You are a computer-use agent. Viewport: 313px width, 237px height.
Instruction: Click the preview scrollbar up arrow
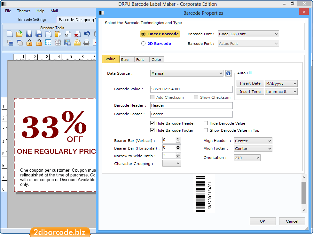point(304,177)
